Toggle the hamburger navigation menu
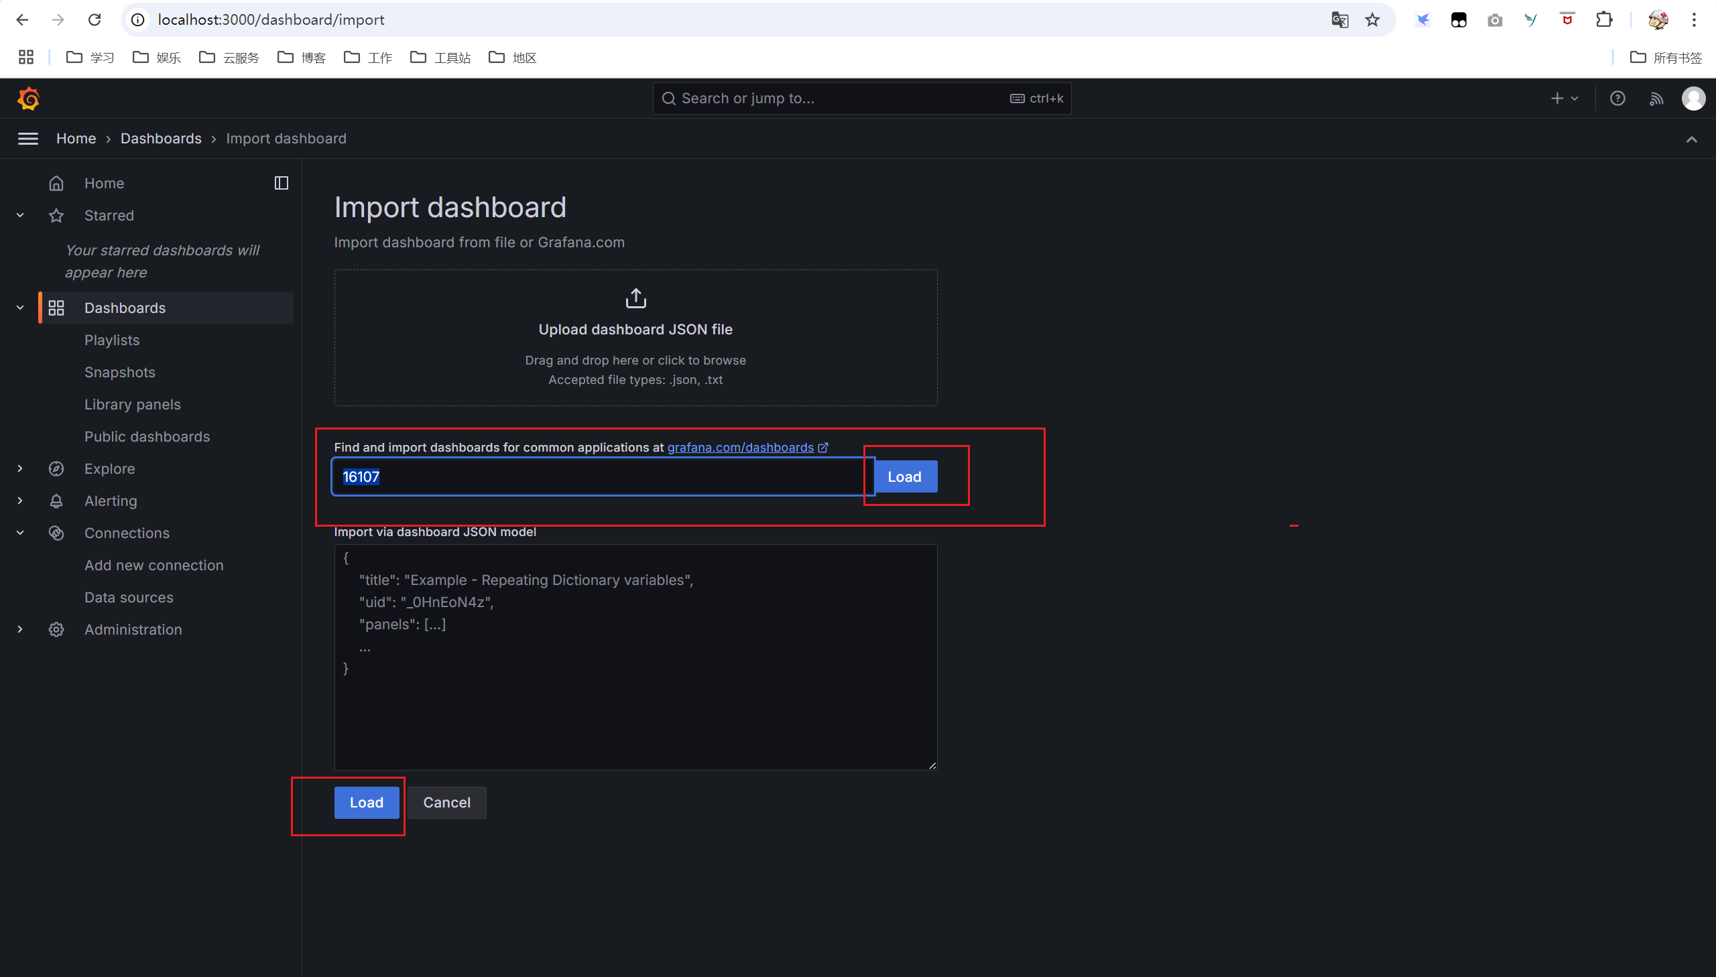 pyautogui.click(x=27, y=139)
